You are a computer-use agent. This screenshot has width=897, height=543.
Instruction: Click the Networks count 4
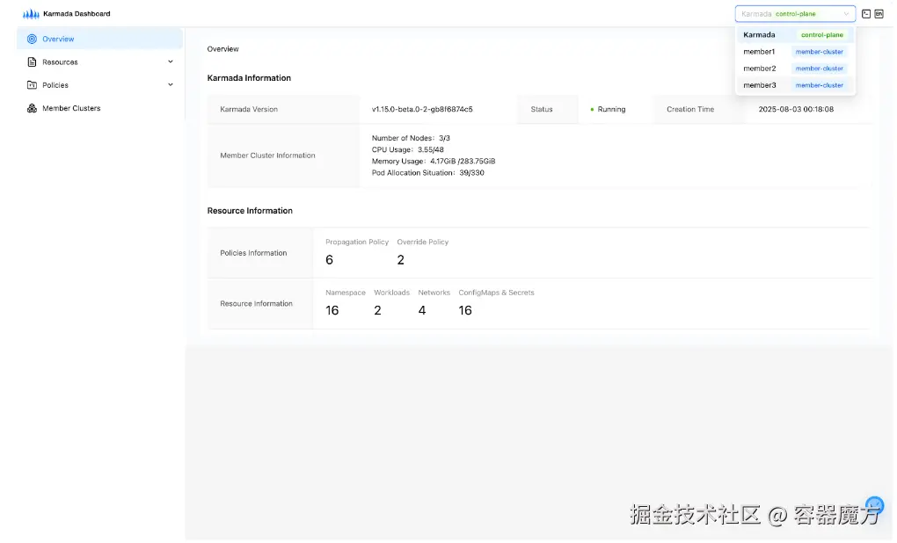[421, 310]
